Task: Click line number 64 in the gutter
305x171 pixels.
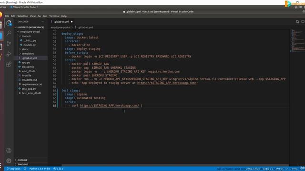Action: 54,91
